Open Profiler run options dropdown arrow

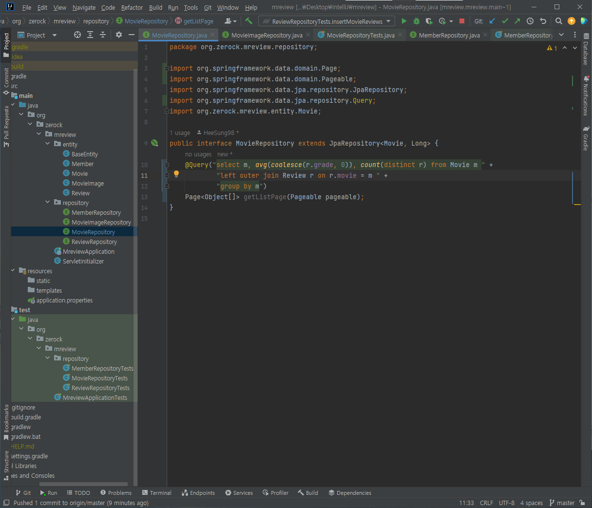(451, 21)
